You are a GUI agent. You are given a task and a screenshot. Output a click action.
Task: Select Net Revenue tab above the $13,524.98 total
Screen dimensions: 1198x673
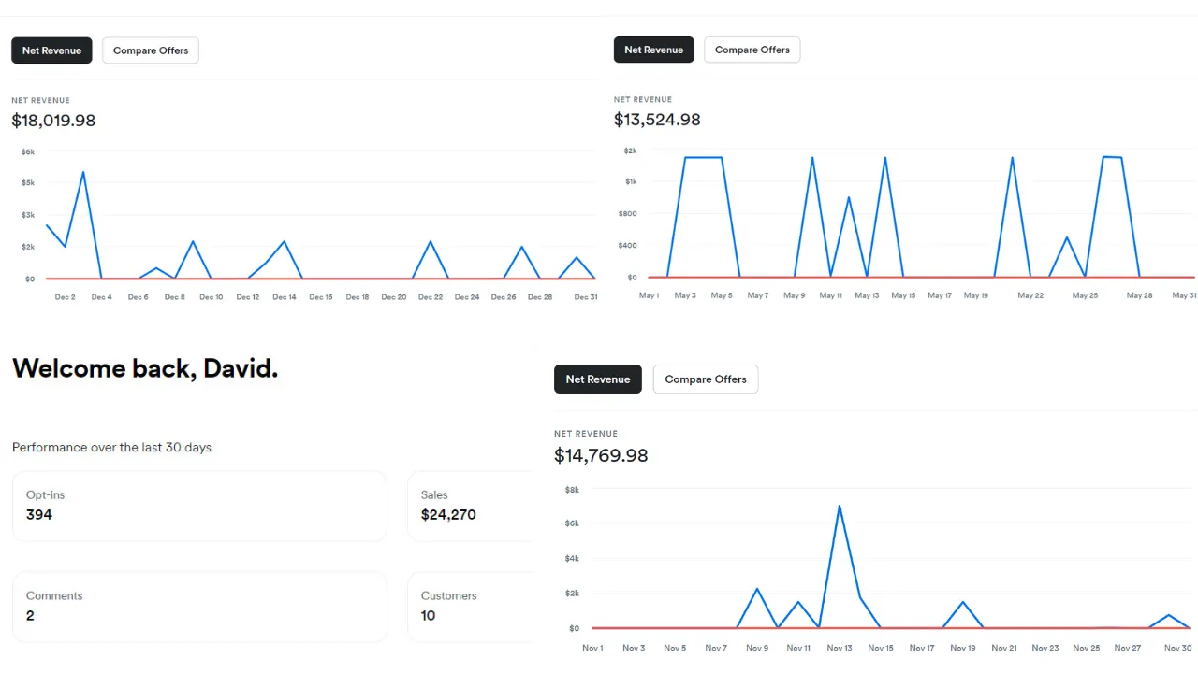point(653,50)
